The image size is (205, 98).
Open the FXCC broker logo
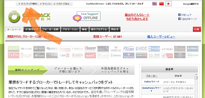pyautogui.click(x=141, y=49)
